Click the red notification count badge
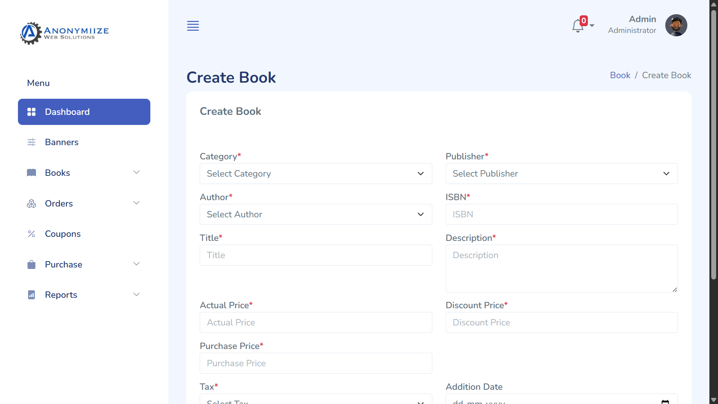Screen dimensions: 718x404 pyautogui.click(x=584, y=20)
